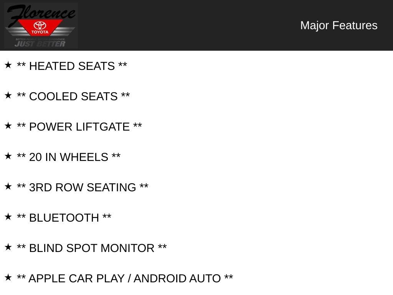Click the Florence script wordmark

[40, 13]
